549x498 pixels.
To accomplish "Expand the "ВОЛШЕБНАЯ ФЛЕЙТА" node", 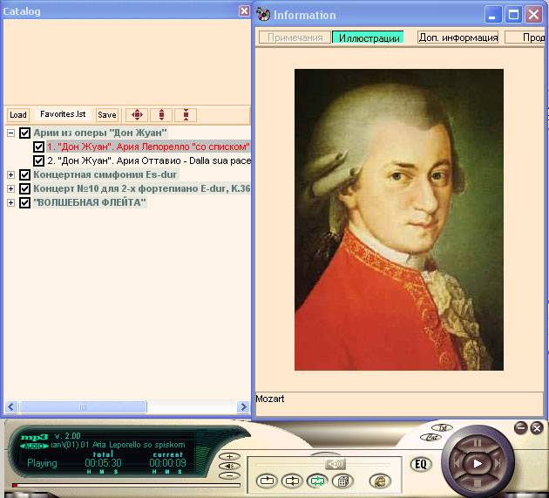I will click(10, 202).
